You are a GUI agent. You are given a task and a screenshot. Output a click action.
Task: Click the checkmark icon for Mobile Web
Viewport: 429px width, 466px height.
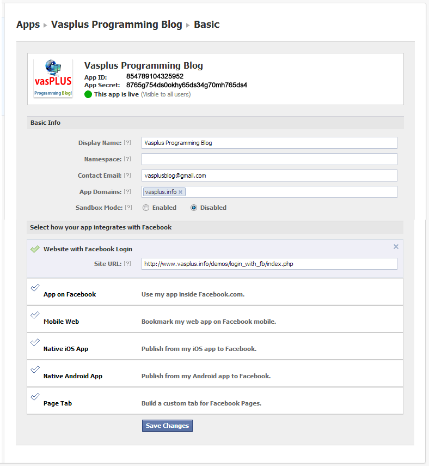click(35, 314)
